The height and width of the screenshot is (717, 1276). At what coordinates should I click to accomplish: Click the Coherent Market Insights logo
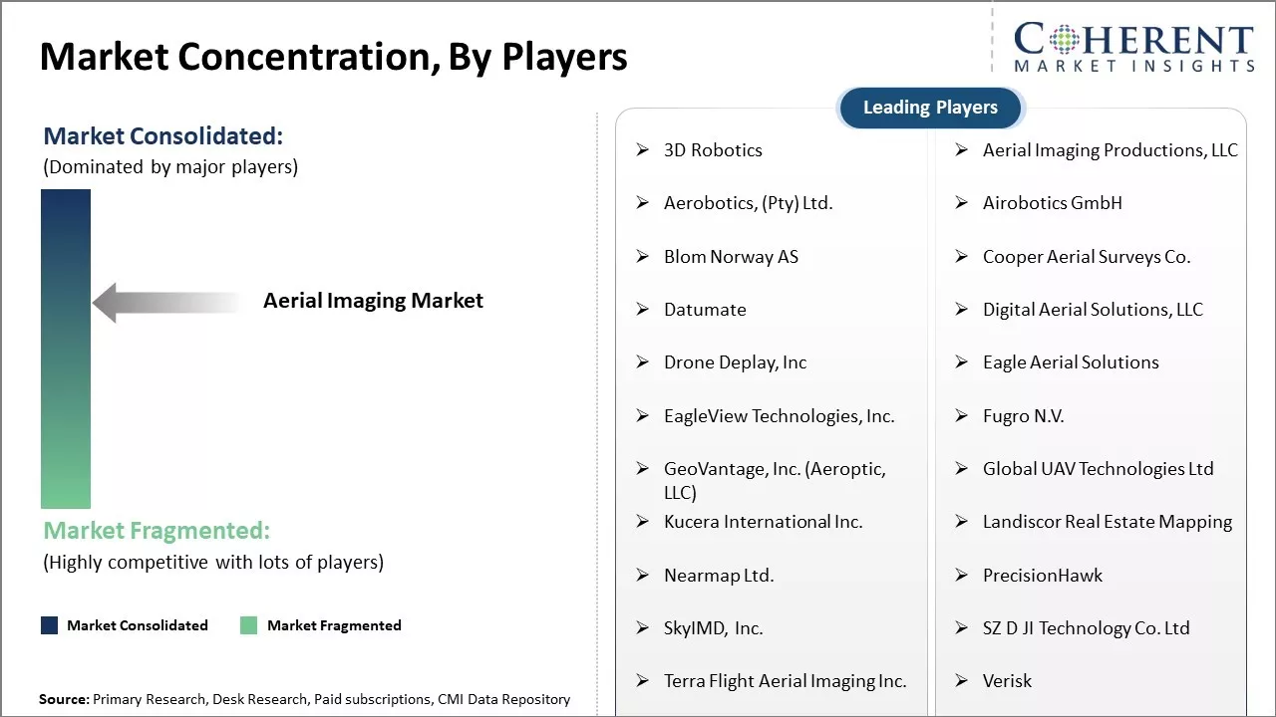[1133, 47]
